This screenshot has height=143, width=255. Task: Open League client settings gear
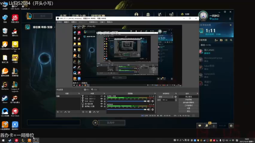[x=225, y=12]
